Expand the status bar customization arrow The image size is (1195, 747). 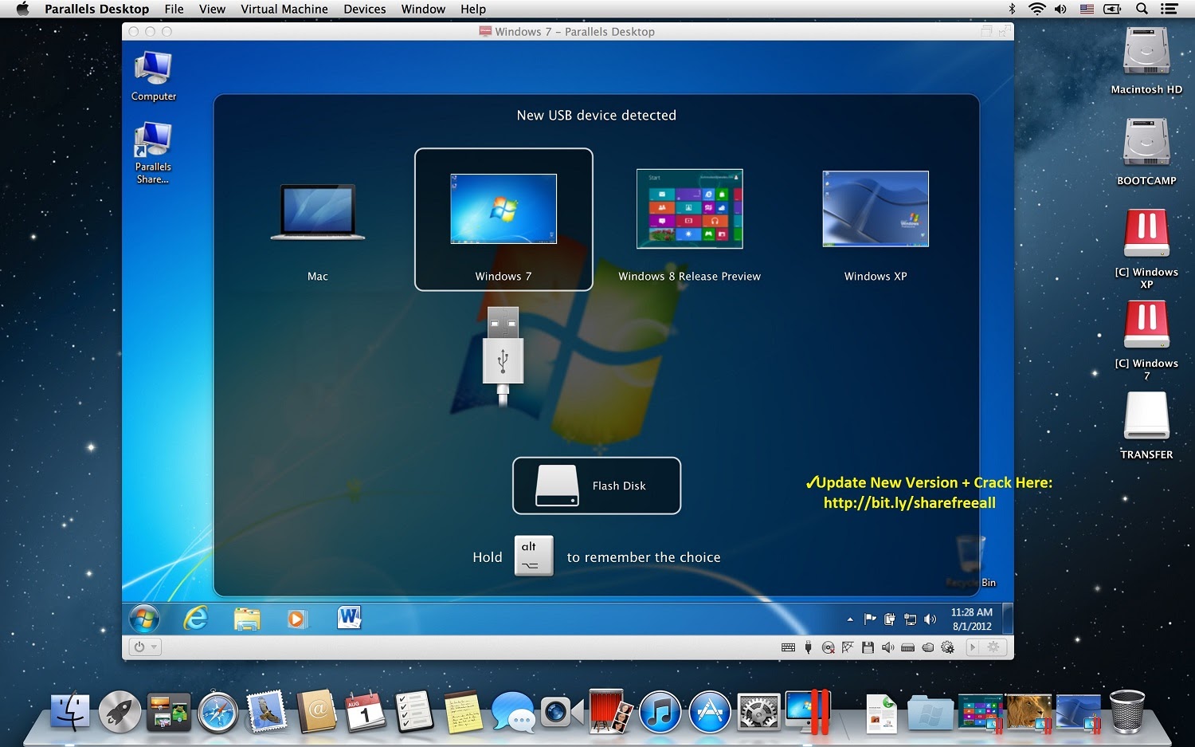[x=973, y=647]
